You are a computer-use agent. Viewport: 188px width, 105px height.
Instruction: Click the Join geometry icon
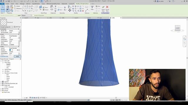click(58, 10)
